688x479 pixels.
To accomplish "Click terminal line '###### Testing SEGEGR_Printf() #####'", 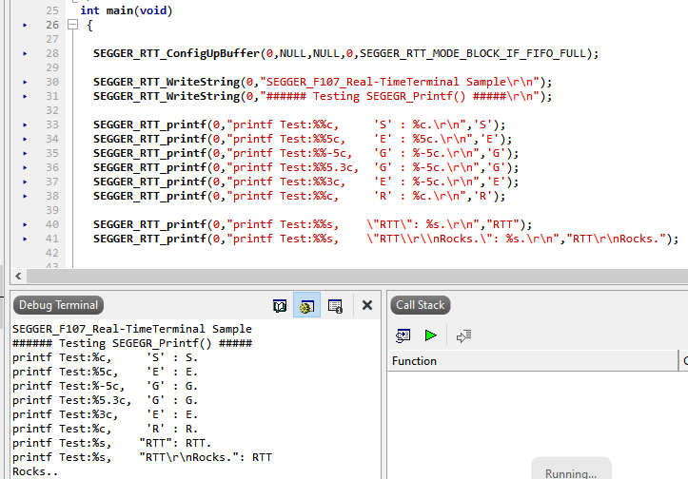I will (x=132, y=343).
